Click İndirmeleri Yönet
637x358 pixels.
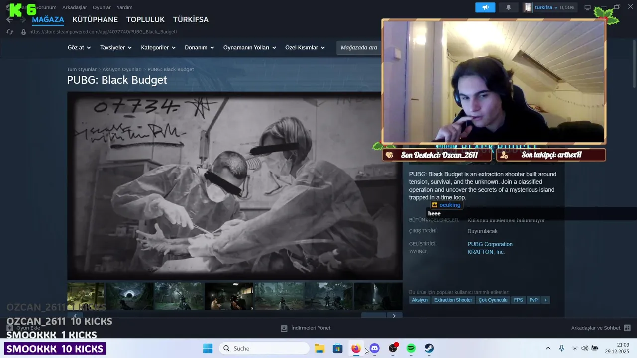(311, 328)
